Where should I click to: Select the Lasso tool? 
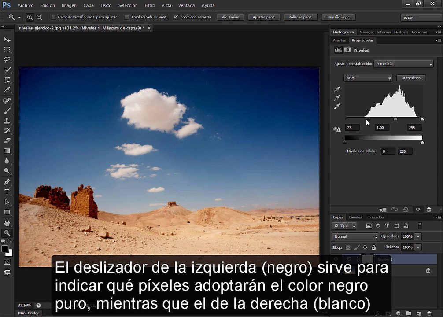coord(7,59)
